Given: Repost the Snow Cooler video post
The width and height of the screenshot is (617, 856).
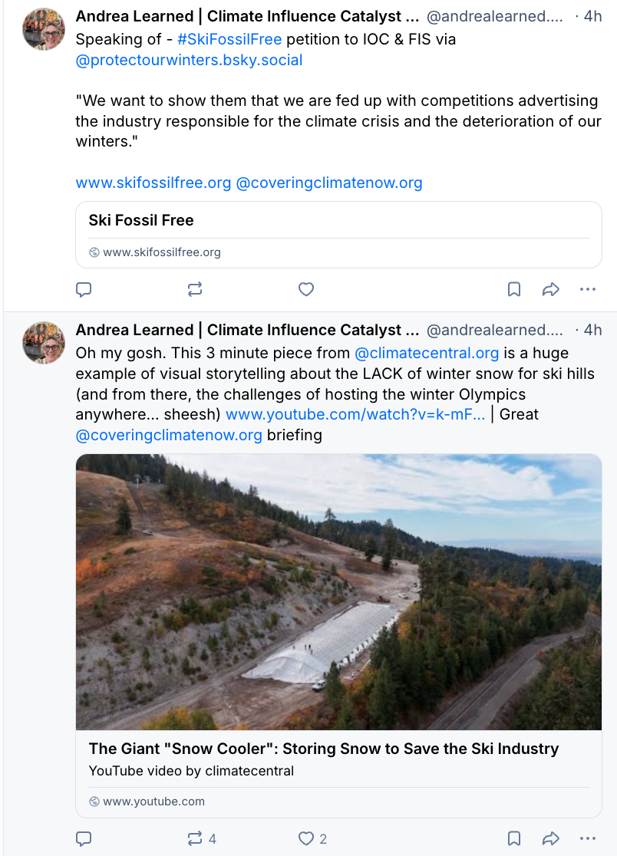Looking at the screenshot, I should click(195, 838).
